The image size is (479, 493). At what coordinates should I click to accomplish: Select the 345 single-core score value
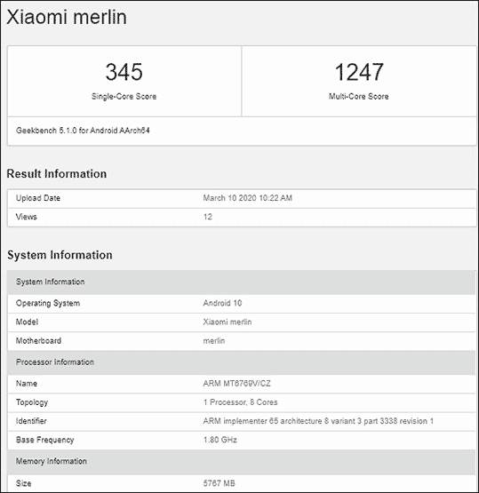pos(124,72)
